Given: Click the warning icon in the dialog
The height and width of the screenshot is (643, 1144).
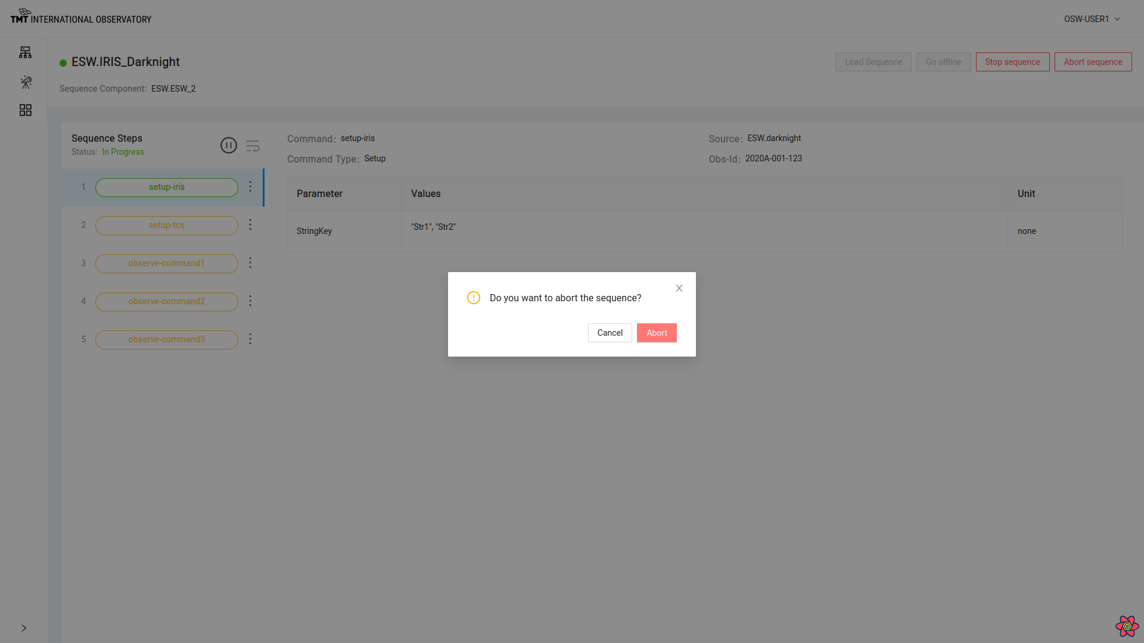Looking at the screenshot, I should [x=474, y=298].
